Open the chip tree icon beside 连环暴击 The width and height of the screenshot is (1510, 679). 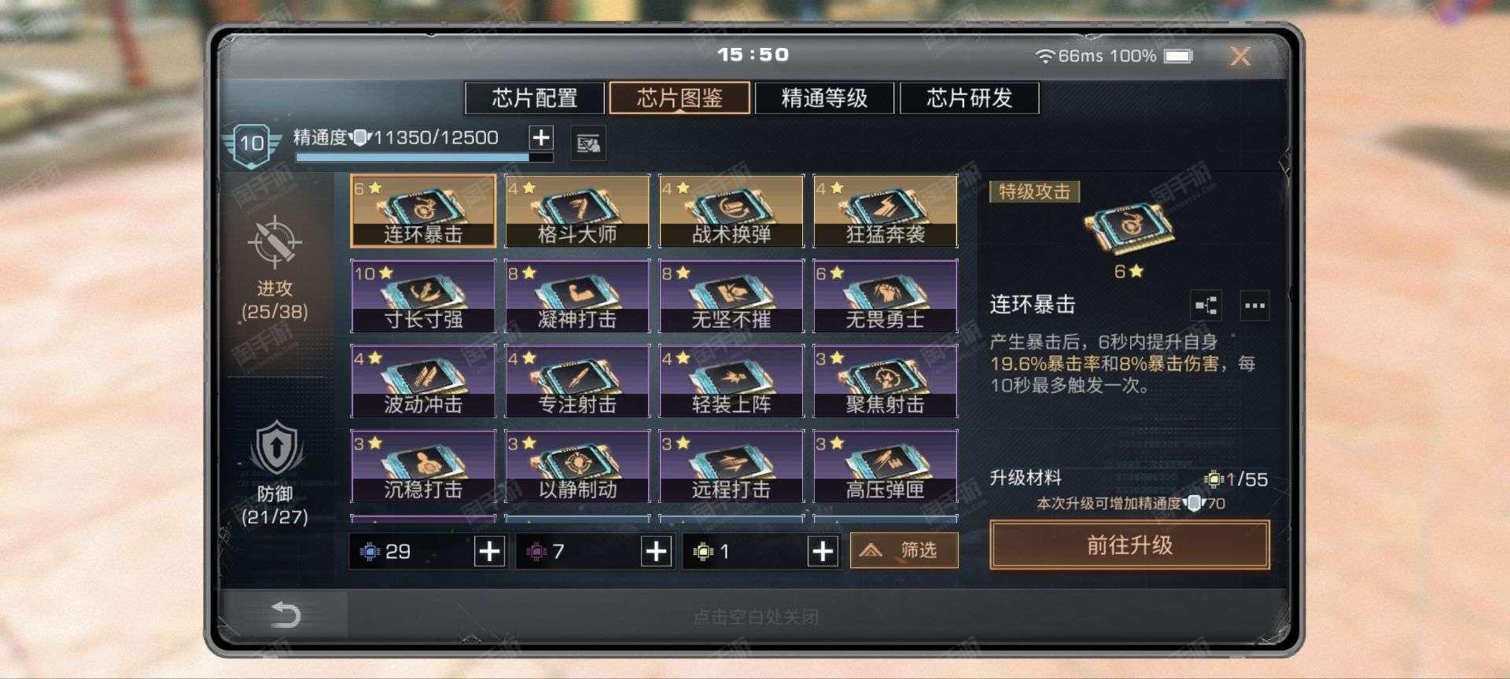[1206, 305]
